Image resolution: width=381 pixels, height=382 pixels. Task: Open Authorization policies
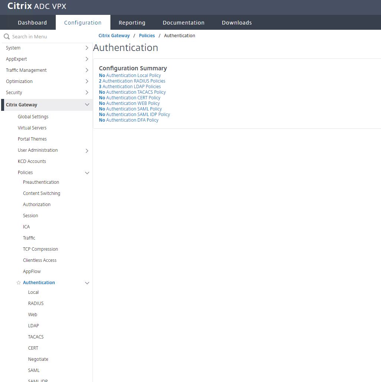36,205
